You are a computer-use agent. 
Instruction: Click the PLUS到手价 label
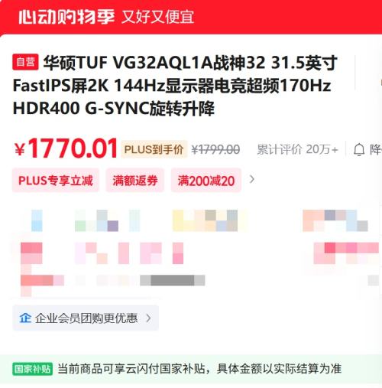click(154, 149)
